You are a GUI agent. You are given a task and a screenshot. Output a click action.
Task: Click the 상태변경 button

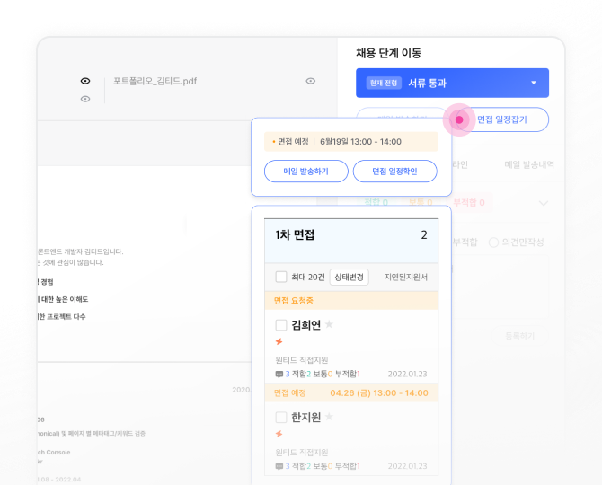tap(349, 277)
